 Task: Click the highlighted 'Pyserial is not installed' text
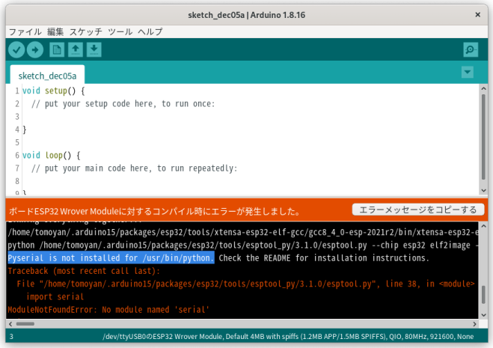pos(111,258)
